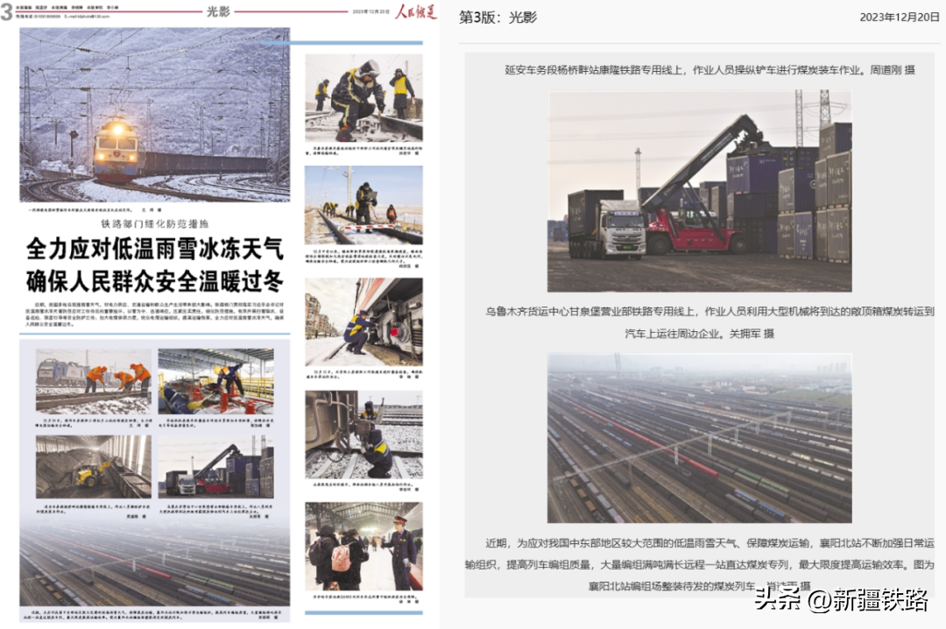The height and width of the screenshot is (629, 946).
Task: Click the caption about 乌鲁木齐货运中心甘泉堡营业部
Action: coord(699,322)
